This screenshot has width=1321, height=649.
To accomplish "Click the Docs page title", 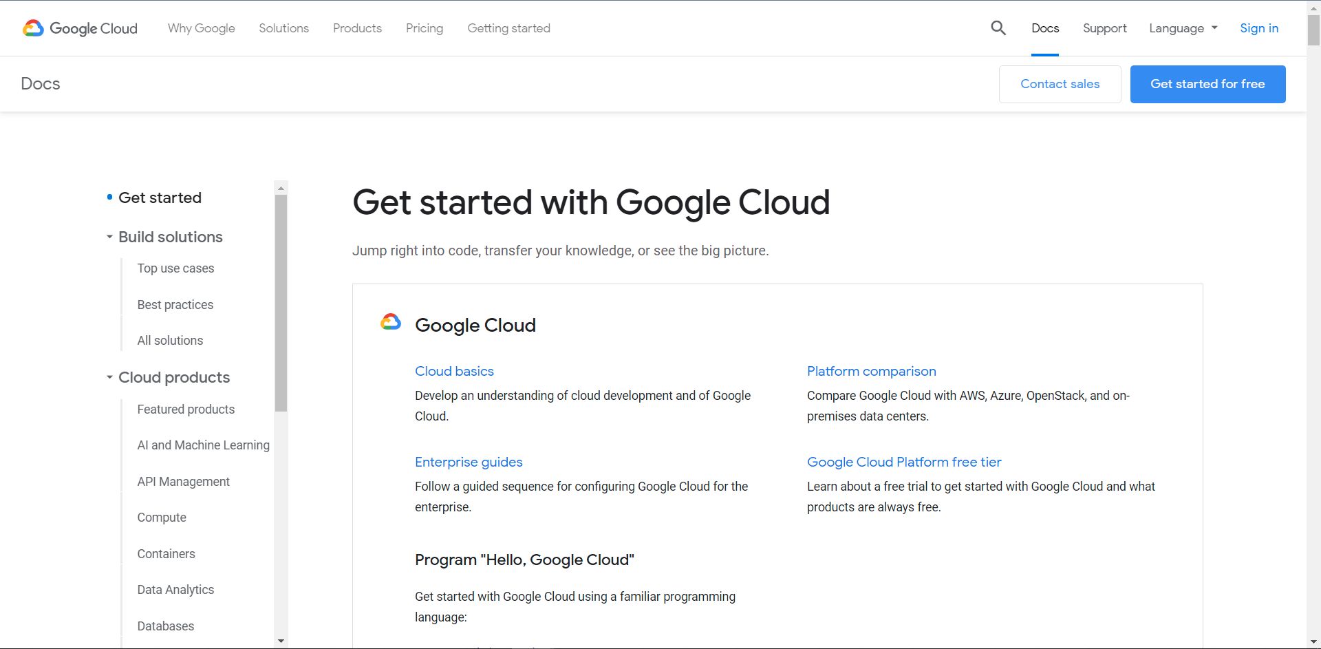I will pyautogui.click(x=41, y=83).
